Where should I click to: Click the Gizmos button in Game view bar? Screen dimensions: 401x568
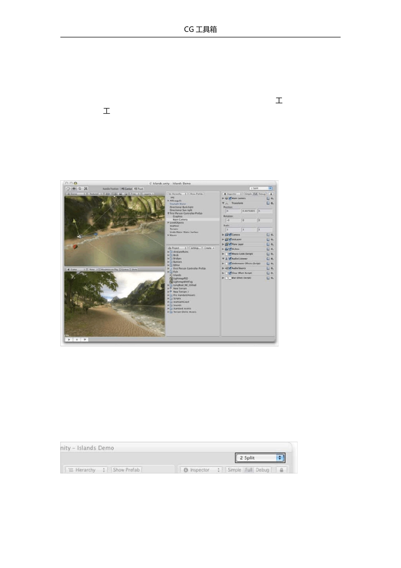125,269
